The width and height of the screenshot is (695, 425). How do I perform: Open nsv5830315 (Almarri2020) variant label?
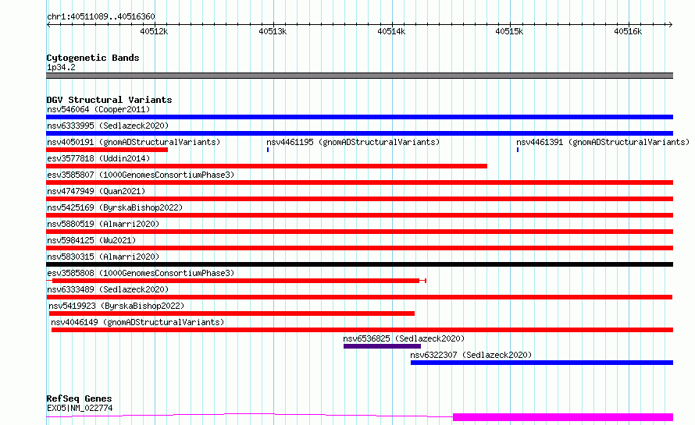[103, 257]
